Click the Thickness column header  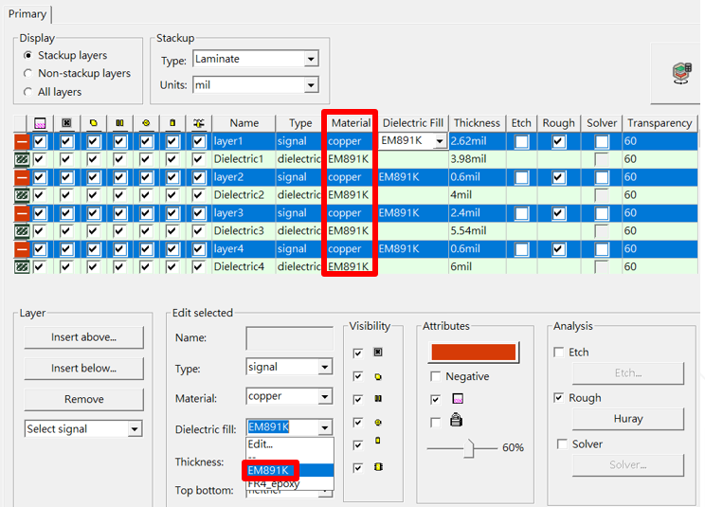477,122
